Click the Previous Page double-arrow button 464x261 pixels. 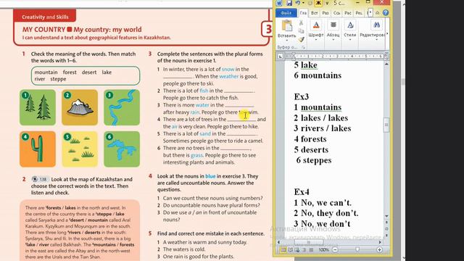point(386,223)
